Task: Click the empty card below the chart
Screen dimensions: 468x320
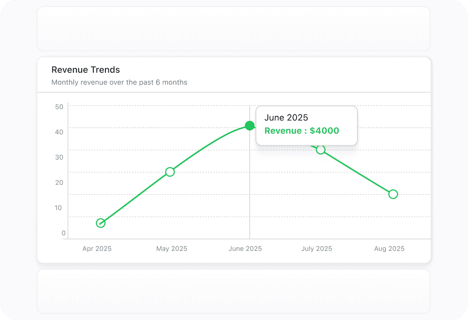Action: [234, 291]
